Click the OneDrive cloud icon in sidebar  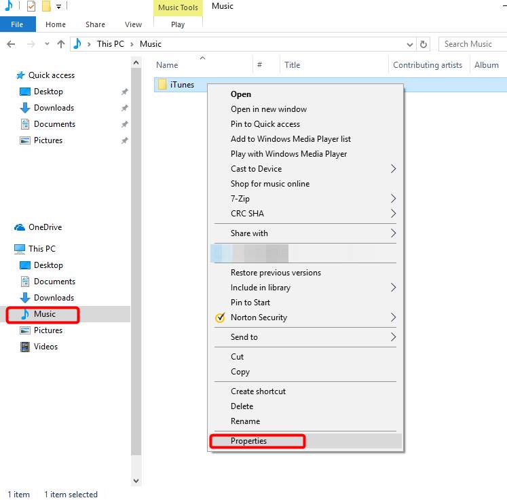20,227
